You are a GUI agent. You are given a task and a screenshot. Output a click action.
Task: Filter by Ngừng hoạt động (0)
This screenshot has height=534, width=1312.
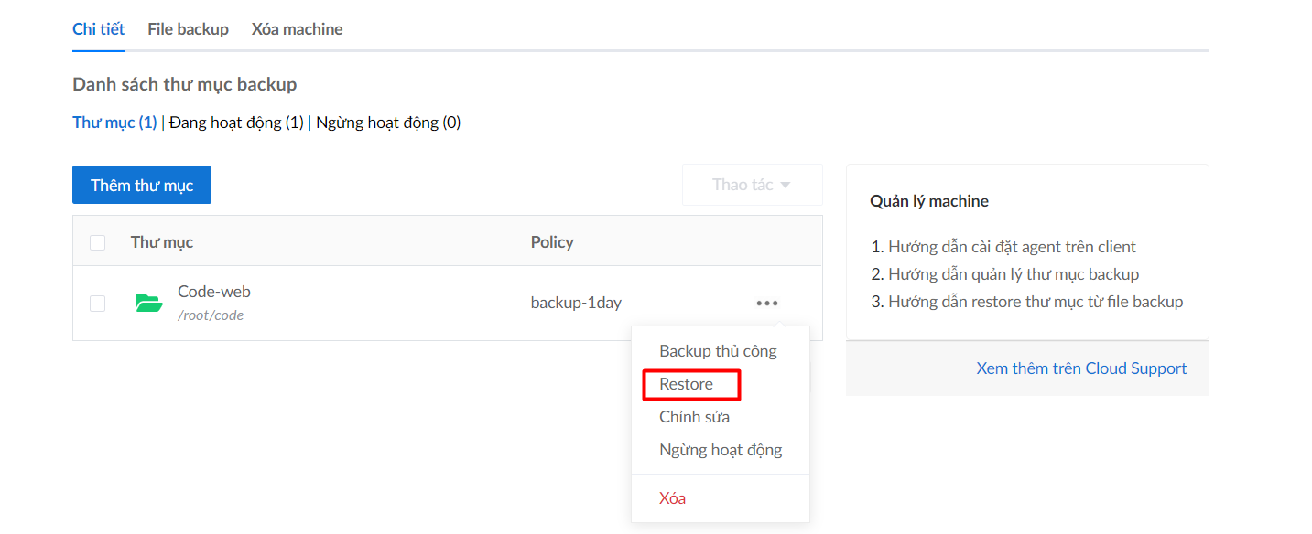point(388,123)
